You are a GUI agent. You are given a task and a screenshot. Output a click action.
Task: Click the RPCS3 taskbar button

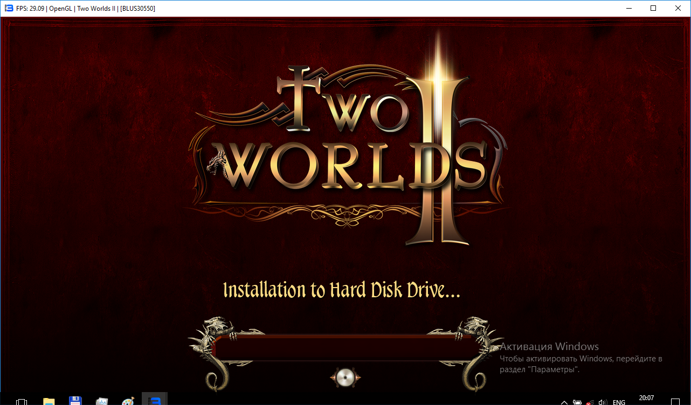click(x=155, y=400)
